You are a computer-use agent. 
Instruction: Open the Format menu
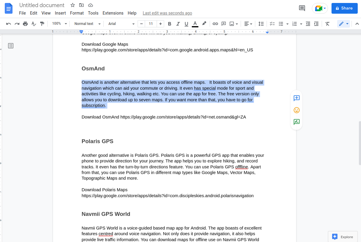77,13
